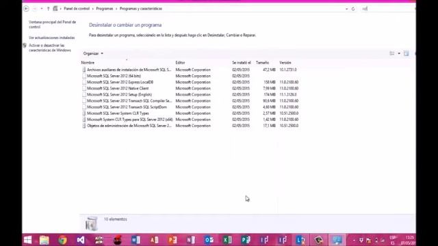This screenshot has width=438, height=246.
Task: Select Microsoft SQL Server 2012 Express LocalDB
Action: pyautogui.click(x=190, y=82)
